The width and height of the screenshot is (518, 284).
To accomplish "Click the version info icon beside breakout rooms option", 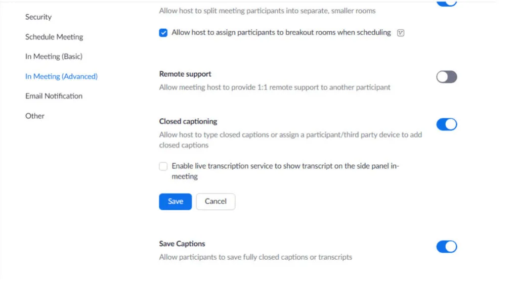I will (401, 33).
